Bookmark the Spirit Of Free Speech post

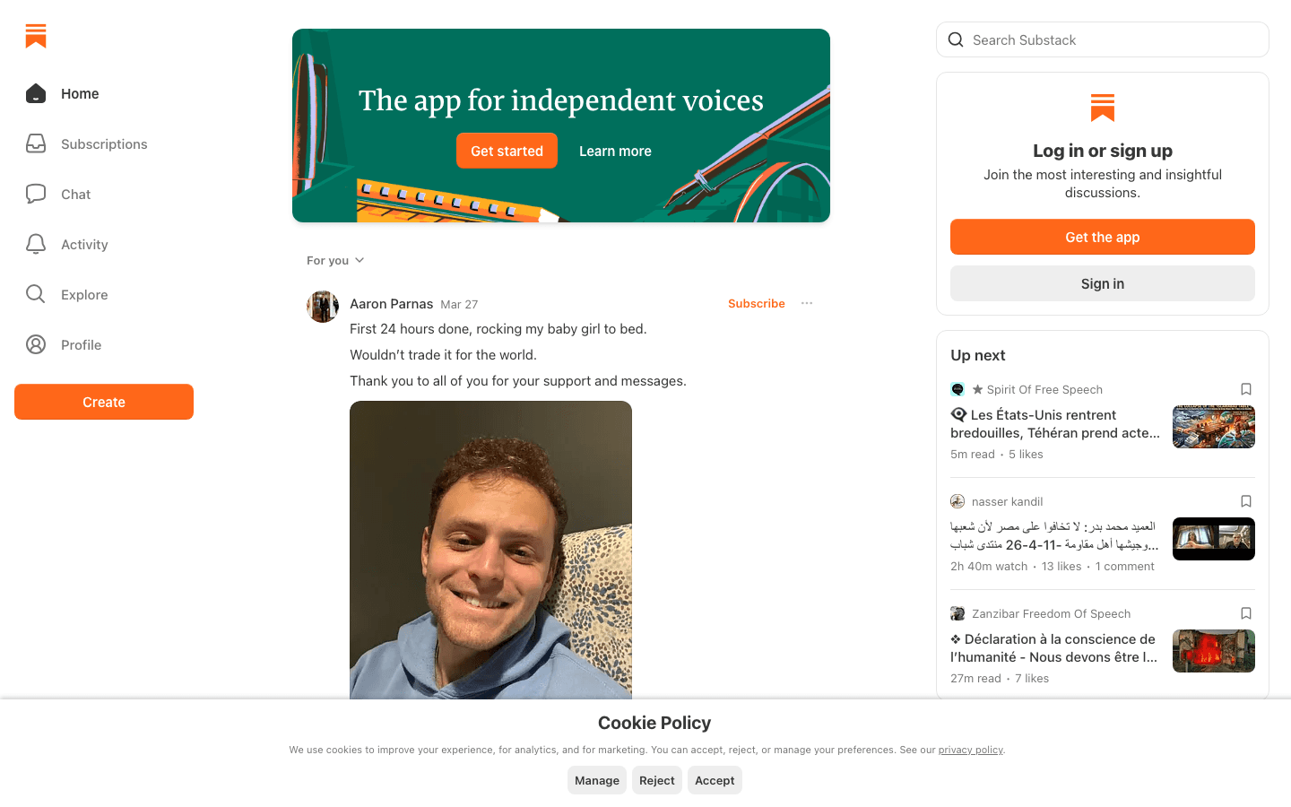tap(1245, 389)
